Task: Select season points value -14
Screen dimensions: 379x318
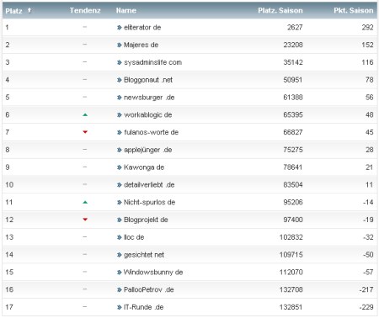Action: (368, 202)
